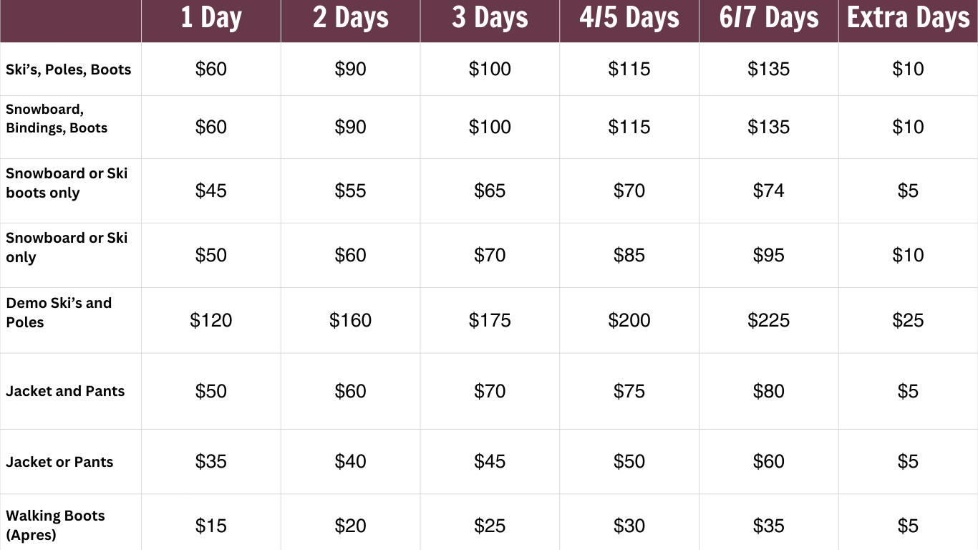Click the $160 Demo Ski's 2 Days price
This screenshot has height=550, width=978.
(350, 320)
